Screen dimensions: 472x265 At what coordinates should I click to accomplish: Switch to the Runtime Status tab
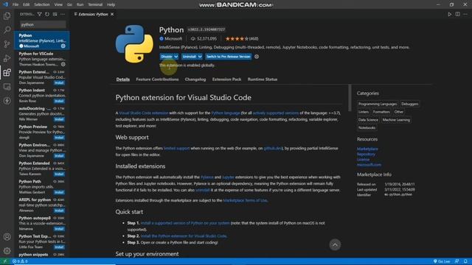(x=263, y=79)
